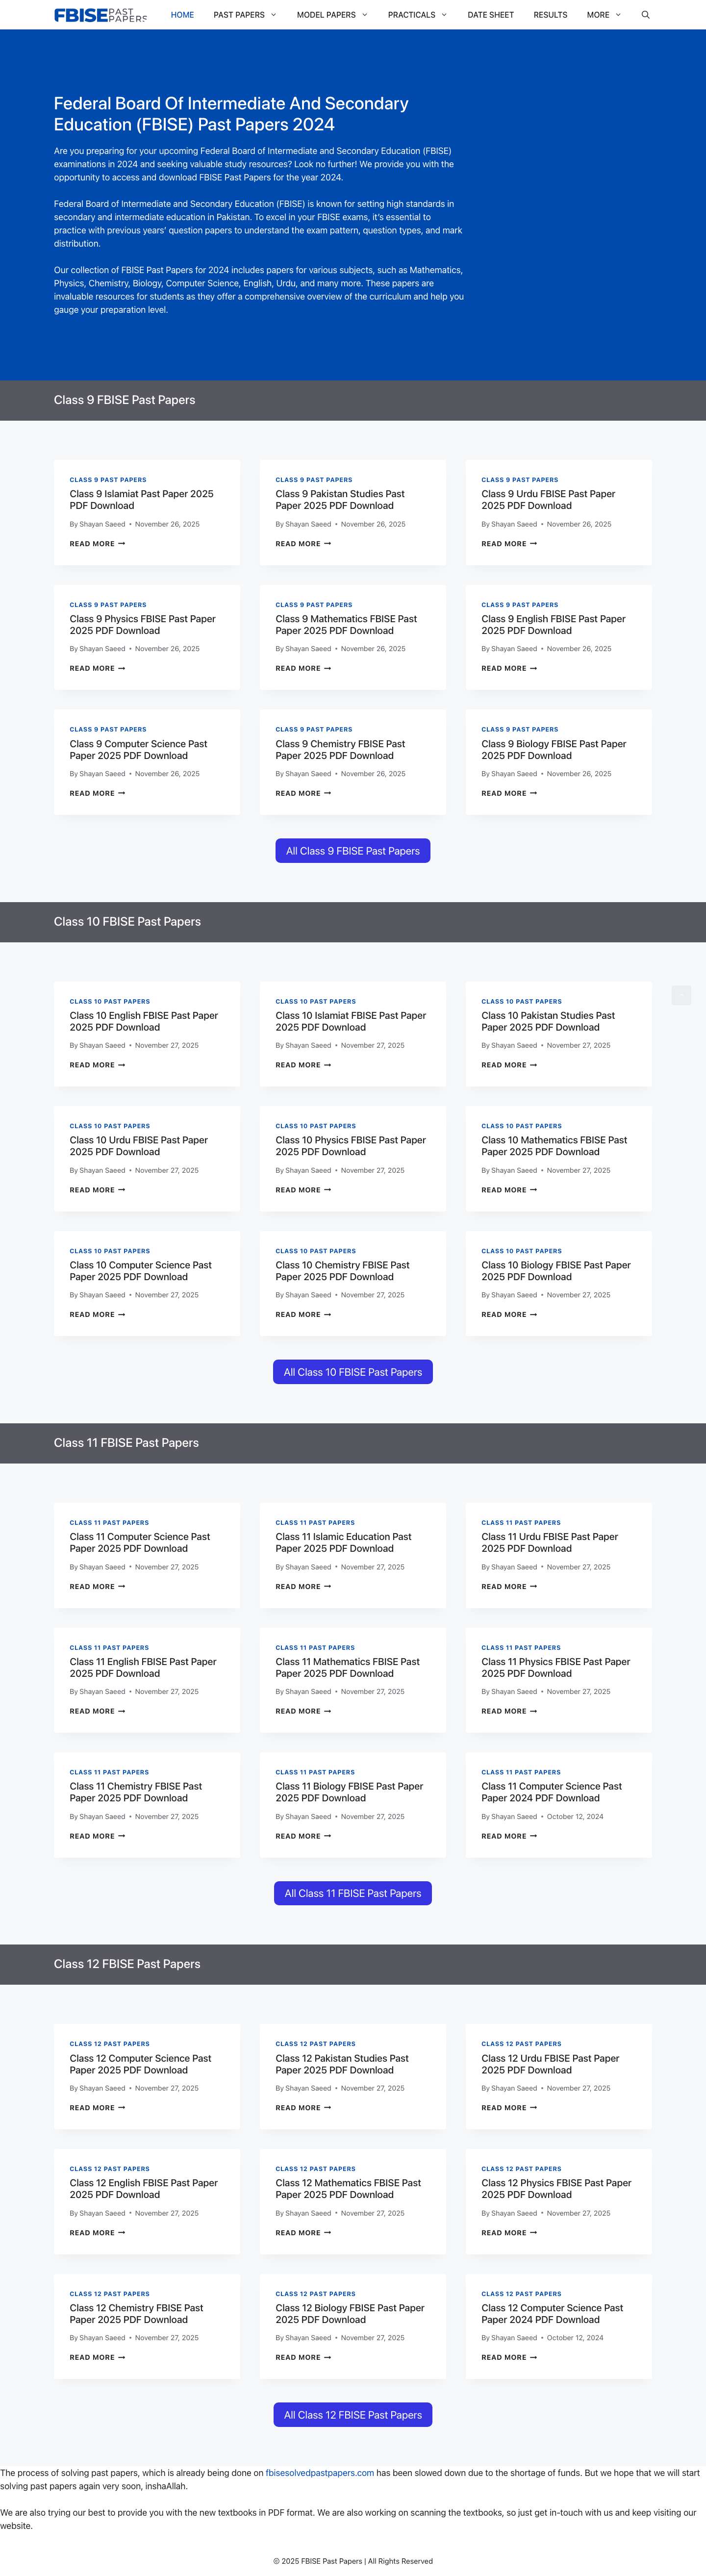Open Class 10 Mathematics FBISE Past Paper title
The width and height of the screenshot is (706, 2576).
(x=554, y=1146)
